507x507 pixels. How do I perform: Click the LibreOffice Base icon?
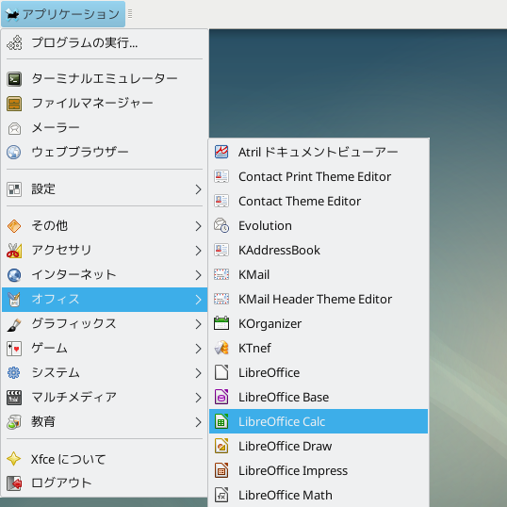click(x=221, y=397)
